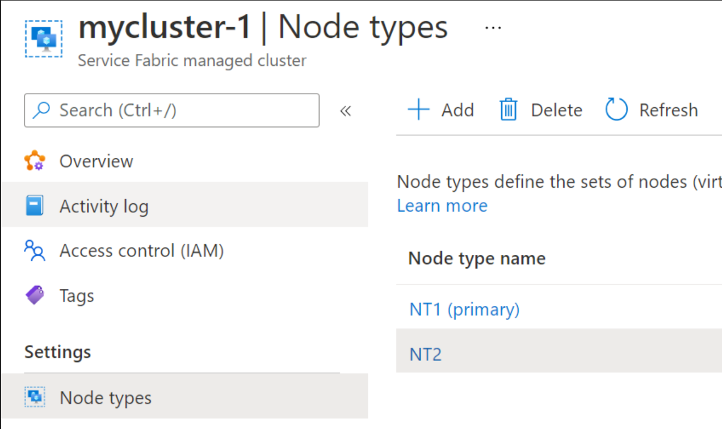722x429 pixels.
Task: Click inside the Search (Ctrl+/) field
Action: tap(170, 110)
